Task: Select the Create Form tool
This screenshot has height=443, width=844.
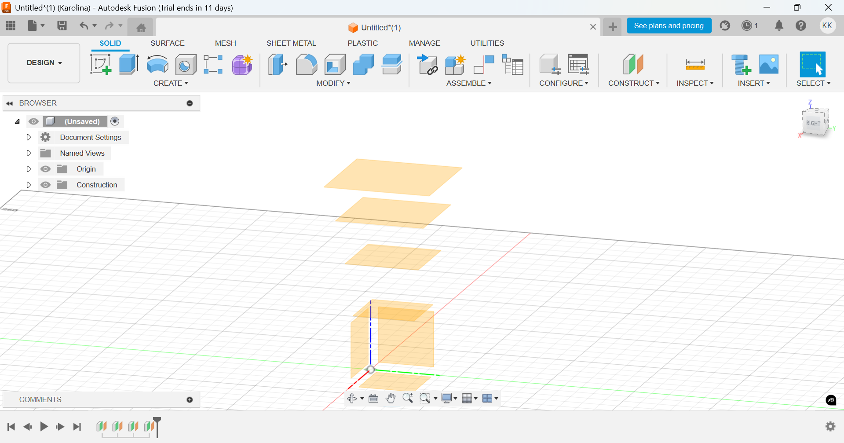Action: [242, 65]
